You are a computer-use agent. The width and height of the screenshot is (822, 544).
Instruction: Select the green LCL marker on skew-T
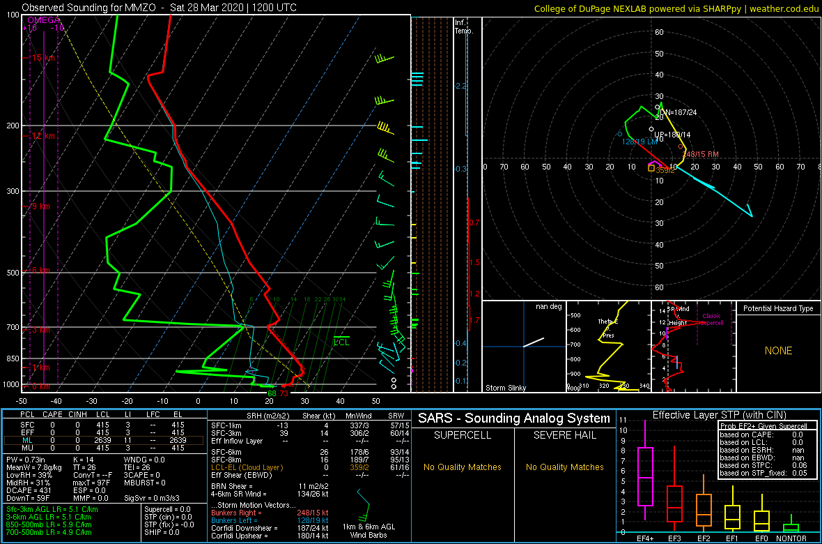pos(341,342)
